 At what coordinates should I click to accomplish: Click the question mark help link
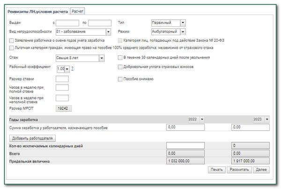click(73, 68)
